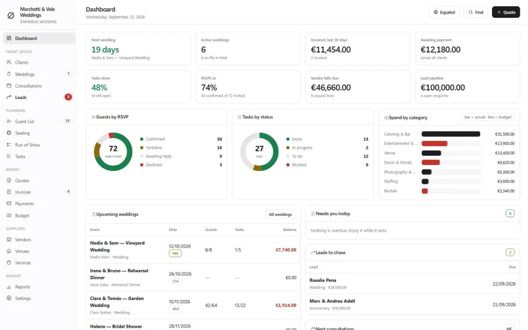Click the Guests by RSVP donut chart
This screenshot has height=330, width=528.
[113, 152]
